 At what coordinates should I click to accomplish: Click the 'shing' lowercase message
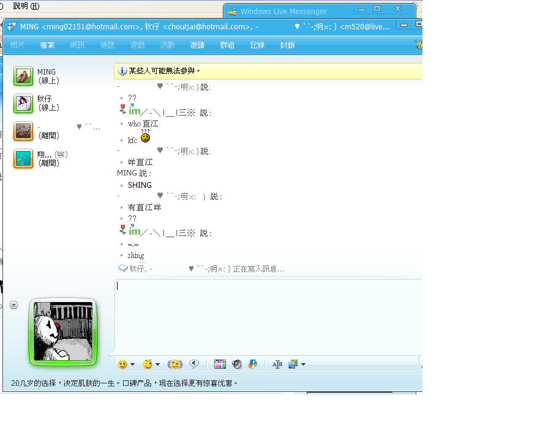click(136, 256)
